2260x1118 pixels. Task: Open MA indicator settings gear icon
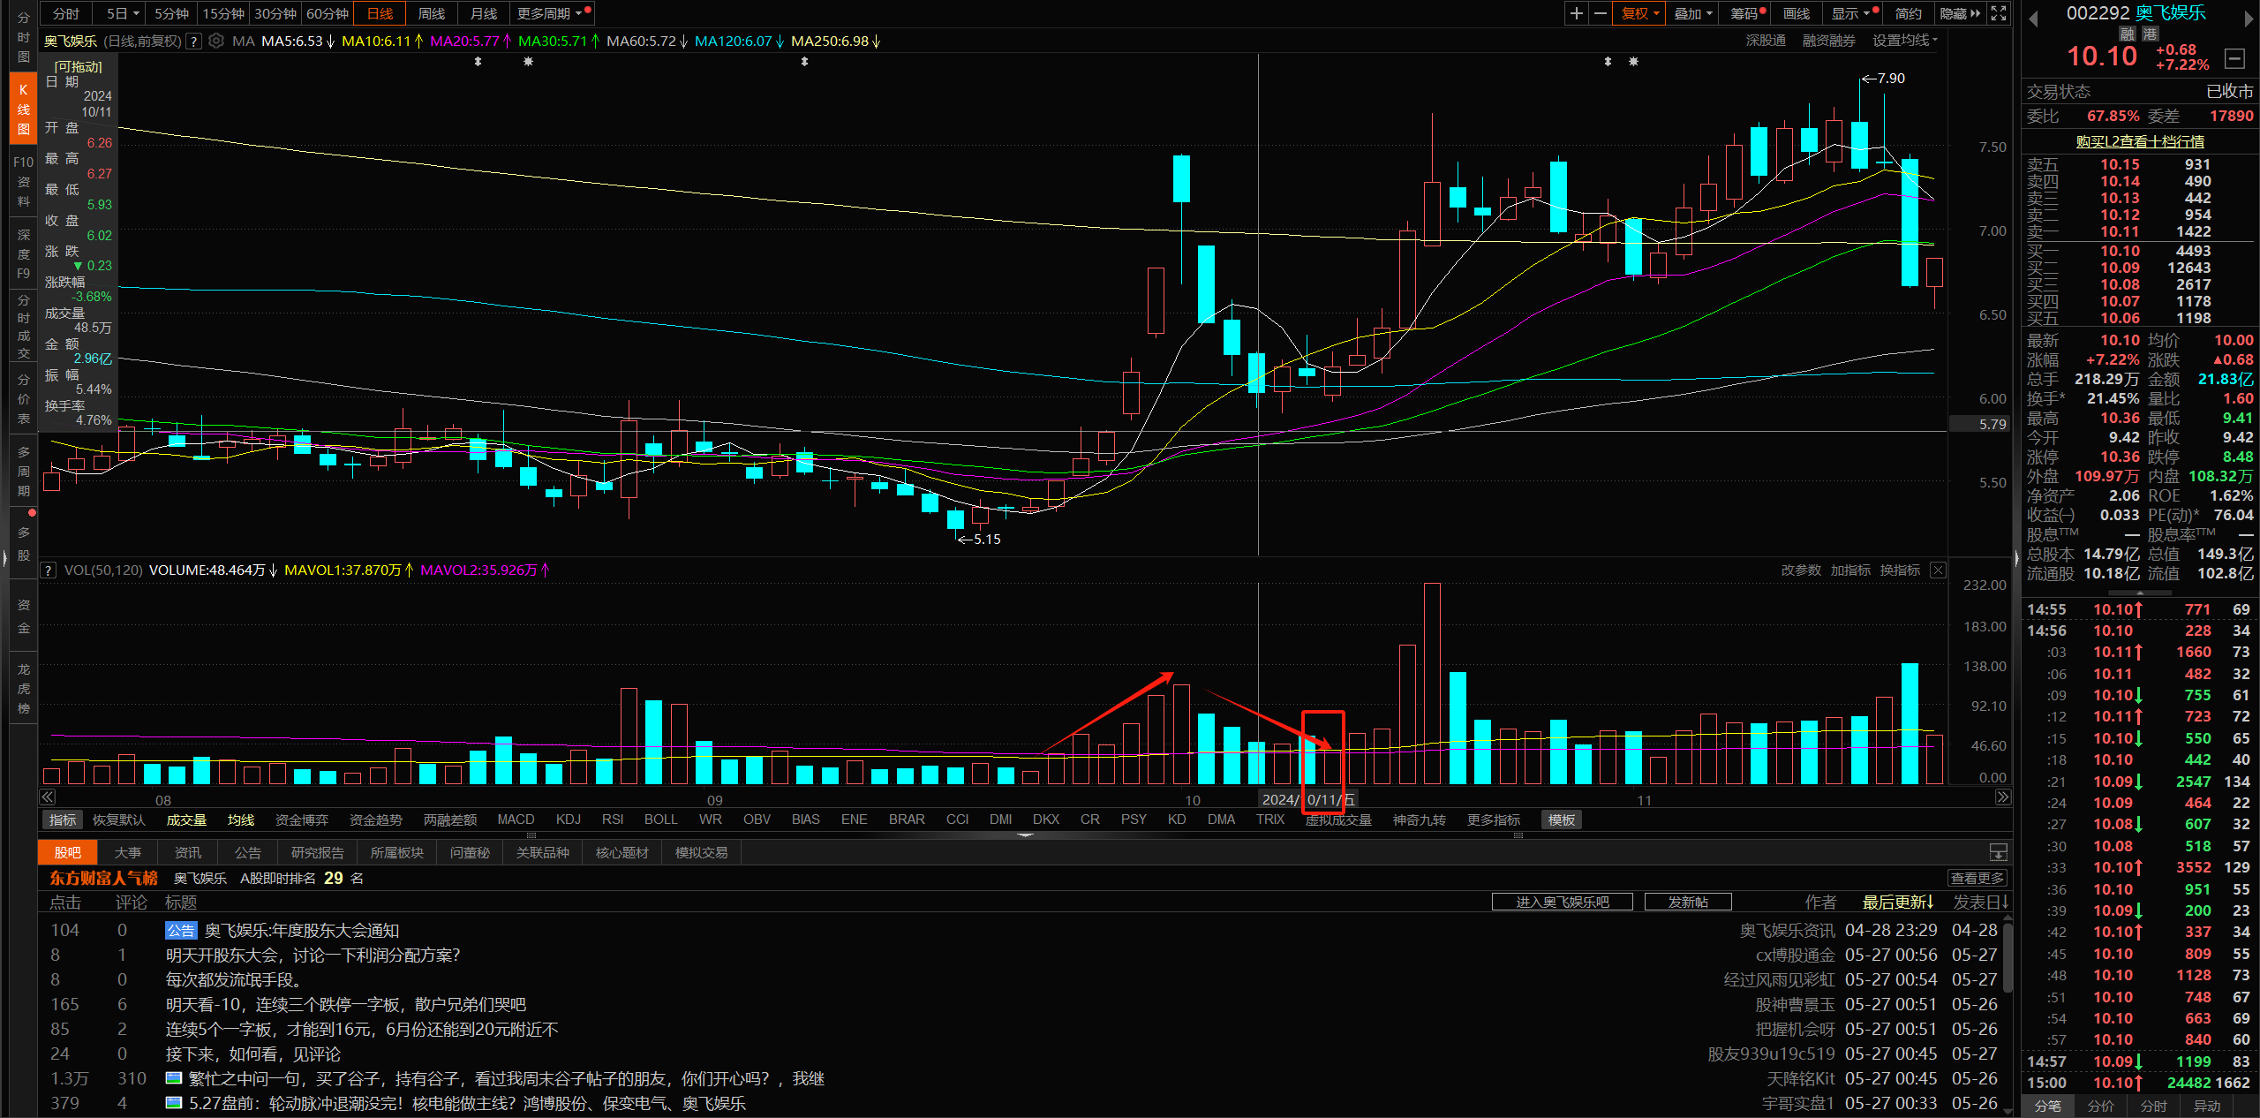click(x=216, y=41)
